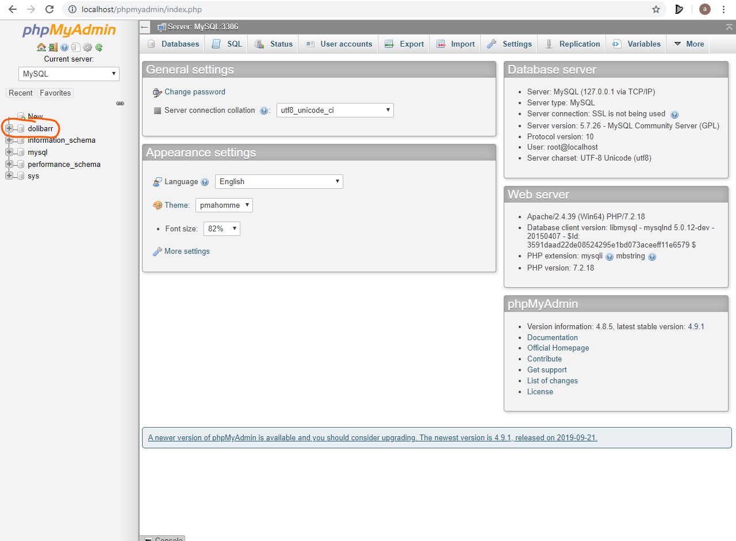
Task: Click the Server: MySQL:3306 breadcrumb
Action: coord(203,27)
